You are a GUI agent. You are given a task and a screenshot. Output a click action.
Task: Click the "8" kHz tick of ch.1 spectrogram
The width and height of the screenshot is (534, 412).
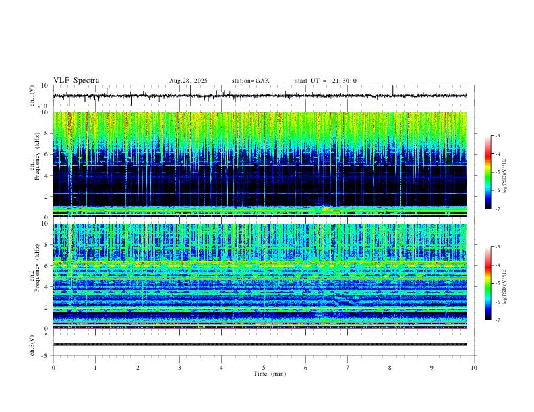(x=47, y=133)
